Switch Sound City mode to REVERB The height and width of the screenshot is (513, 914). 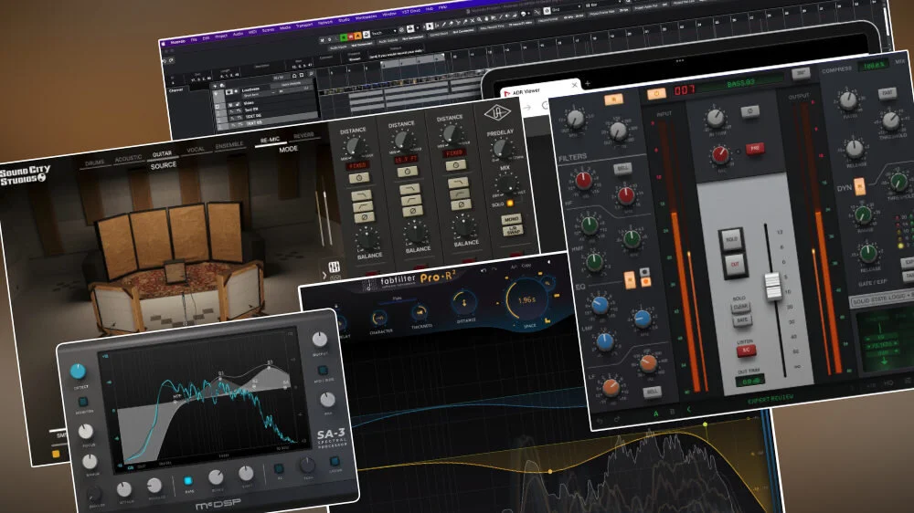point(303,135)
